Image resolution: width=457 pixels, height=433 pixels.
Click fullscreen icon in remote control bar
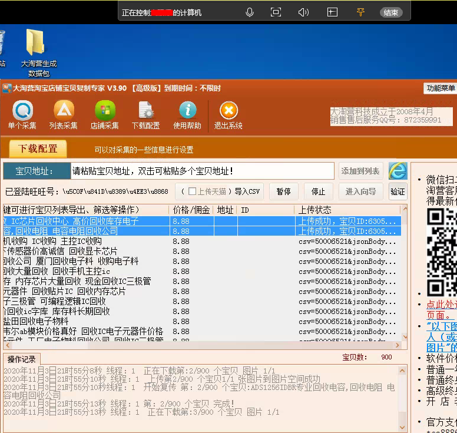coord(276,12)
